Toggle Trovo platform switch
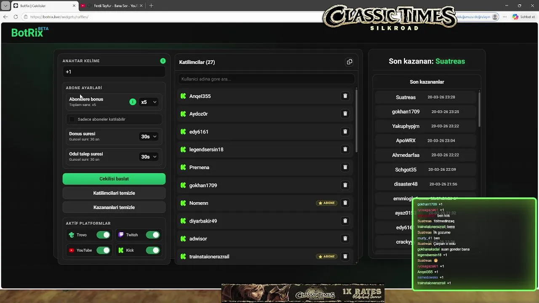Image resolution: width=539 pixels, height=303 pixels. point(103,235)
